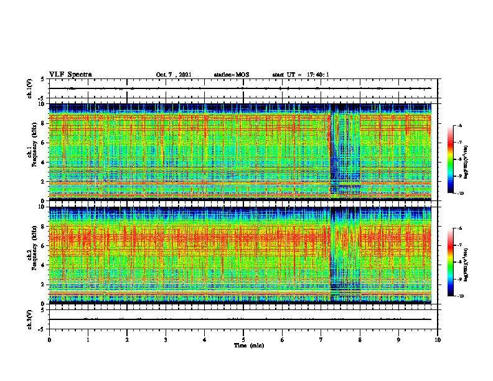Click the ch.1 spectrogram color scale bar
The height and width of the screenshot is (381, 493).
[x=450, y=159]
